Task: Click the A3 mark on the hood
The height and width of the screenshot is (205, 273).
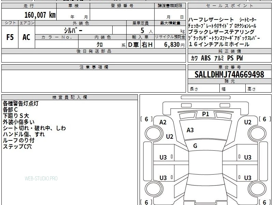Action: click(190, 130)
